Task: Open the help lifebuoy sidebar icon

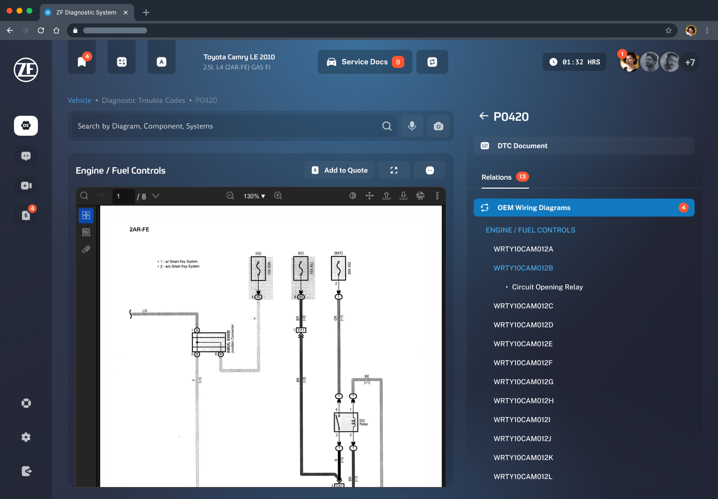Action: 26,403
